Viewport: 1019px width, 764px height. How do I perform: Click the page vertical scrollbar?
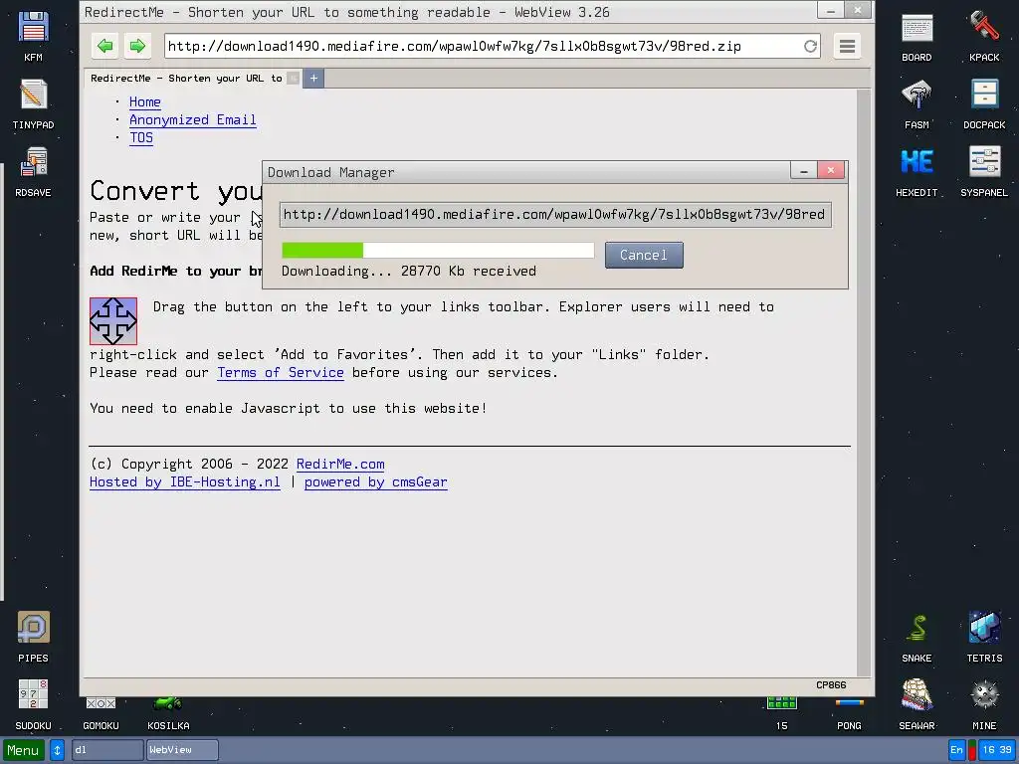(x=863, y=383)
